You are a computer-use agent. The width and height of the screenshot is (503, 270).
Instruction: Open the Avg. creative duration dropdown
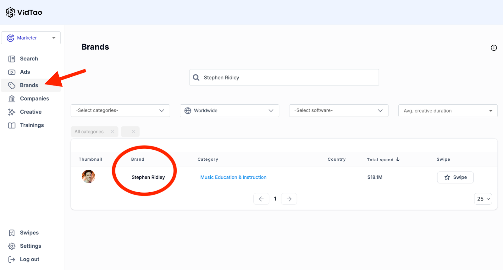(448, 111)
